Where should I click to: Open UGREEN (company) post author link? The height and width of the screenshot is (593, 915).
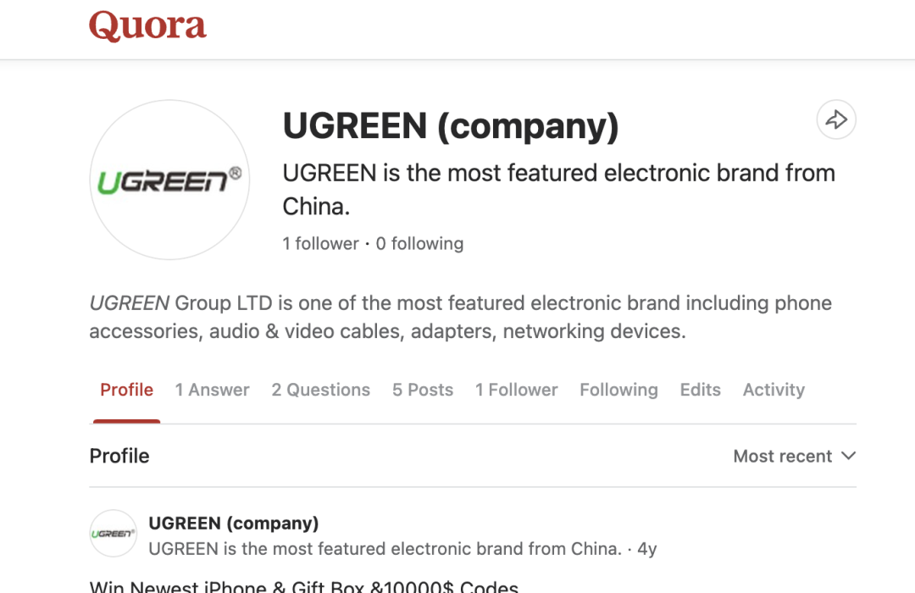point(234,523)
